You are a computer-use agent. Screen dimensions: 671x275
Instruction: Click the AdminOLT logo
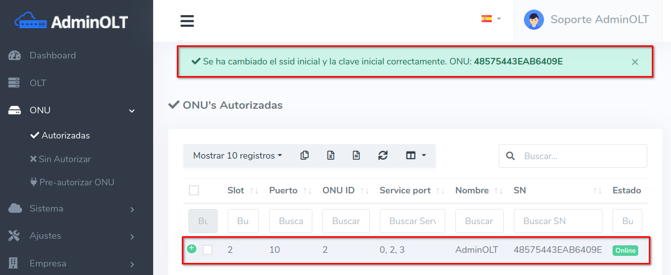click(x=72, y=22)
